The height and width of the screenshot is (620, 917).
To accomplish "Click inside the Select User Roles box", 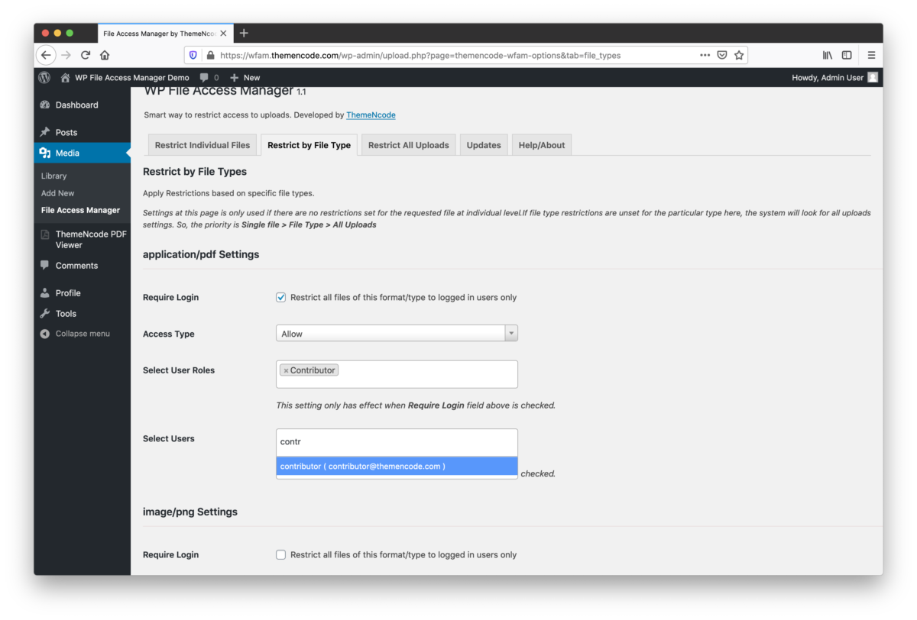I will click(x=397, y=374).
